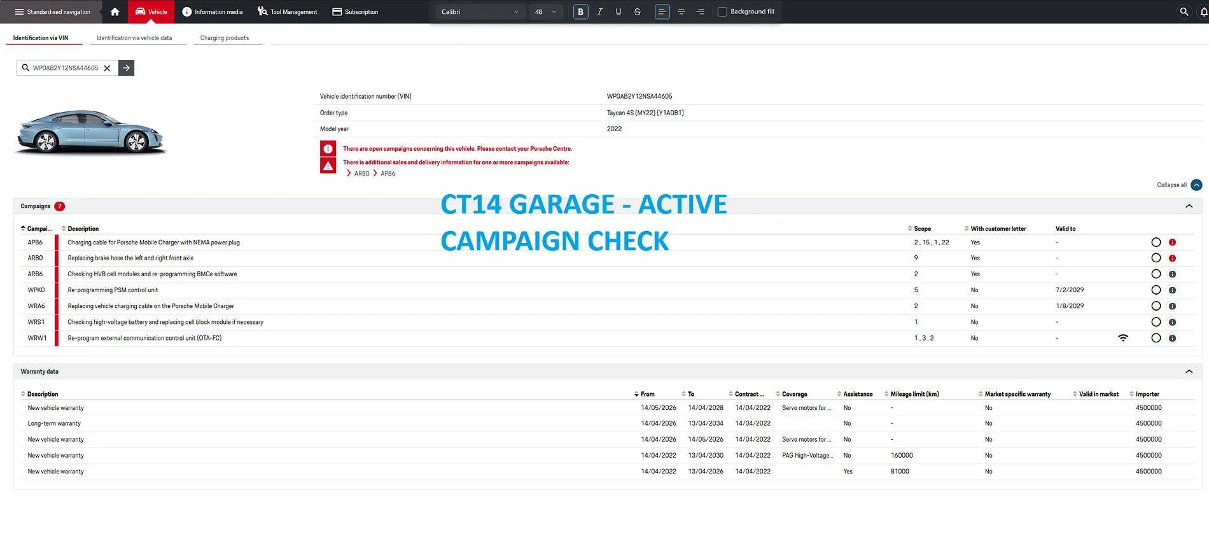
Task: Click the PAG High-Voltage coverage cell
Action: click(x=807, y=456)
